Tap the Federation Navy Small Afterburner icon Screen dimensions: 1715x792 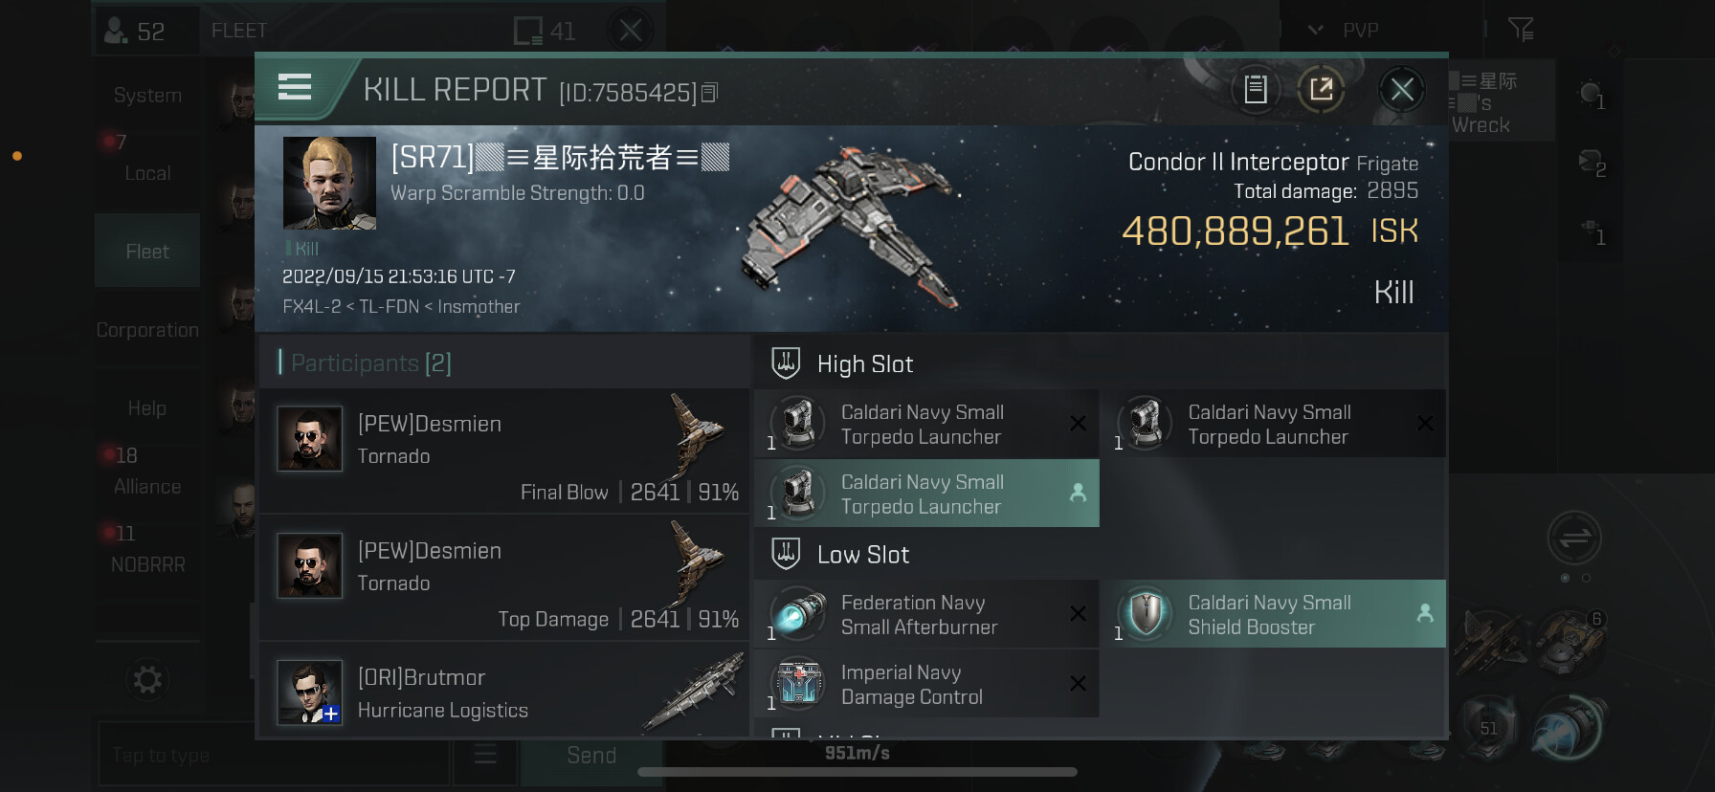798,614
